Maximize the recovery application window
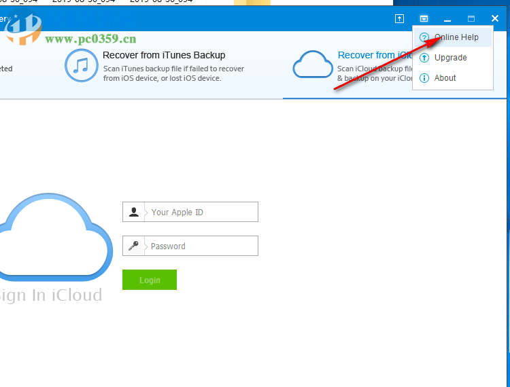510x387 pixels. pos(471,19)
